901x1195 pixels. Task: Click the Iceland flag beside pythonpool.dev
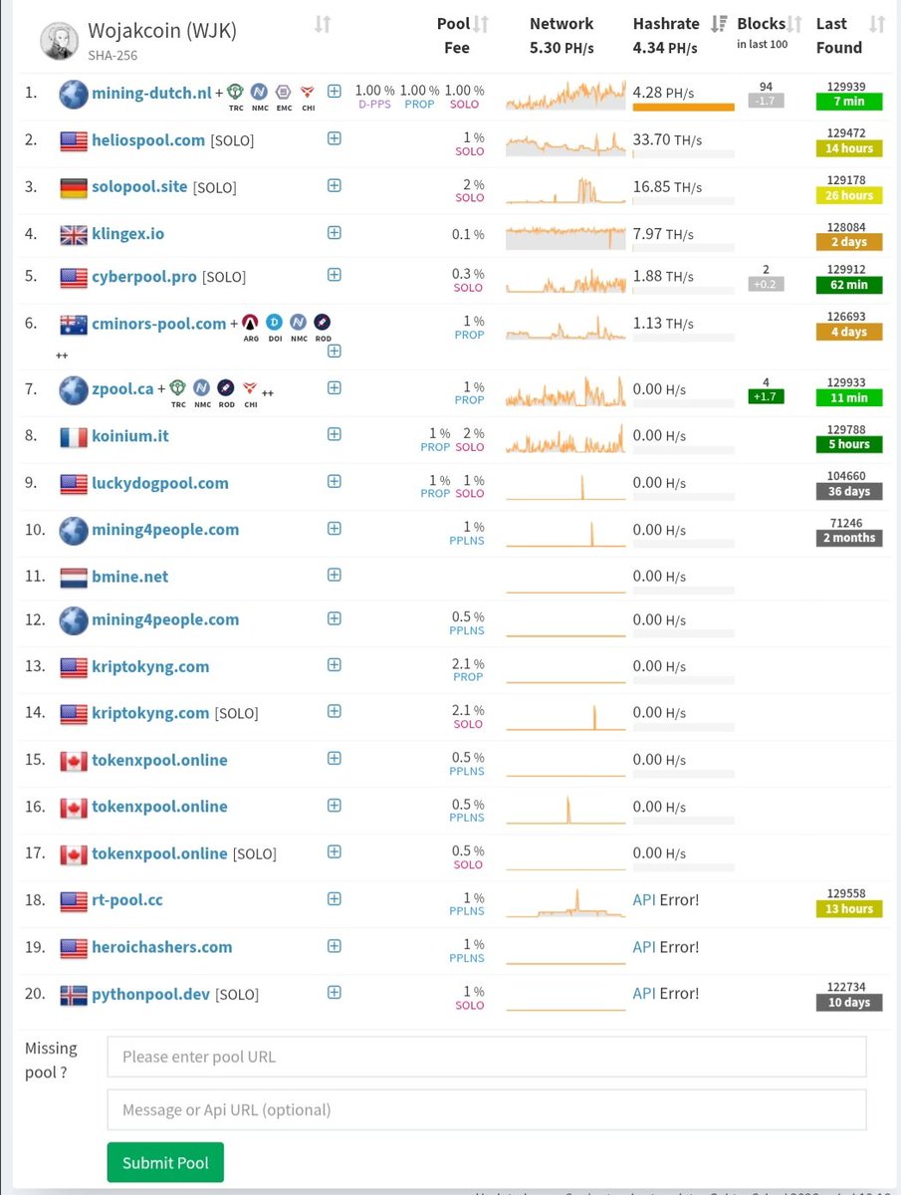pyautogui.click(x=74, y=994)
